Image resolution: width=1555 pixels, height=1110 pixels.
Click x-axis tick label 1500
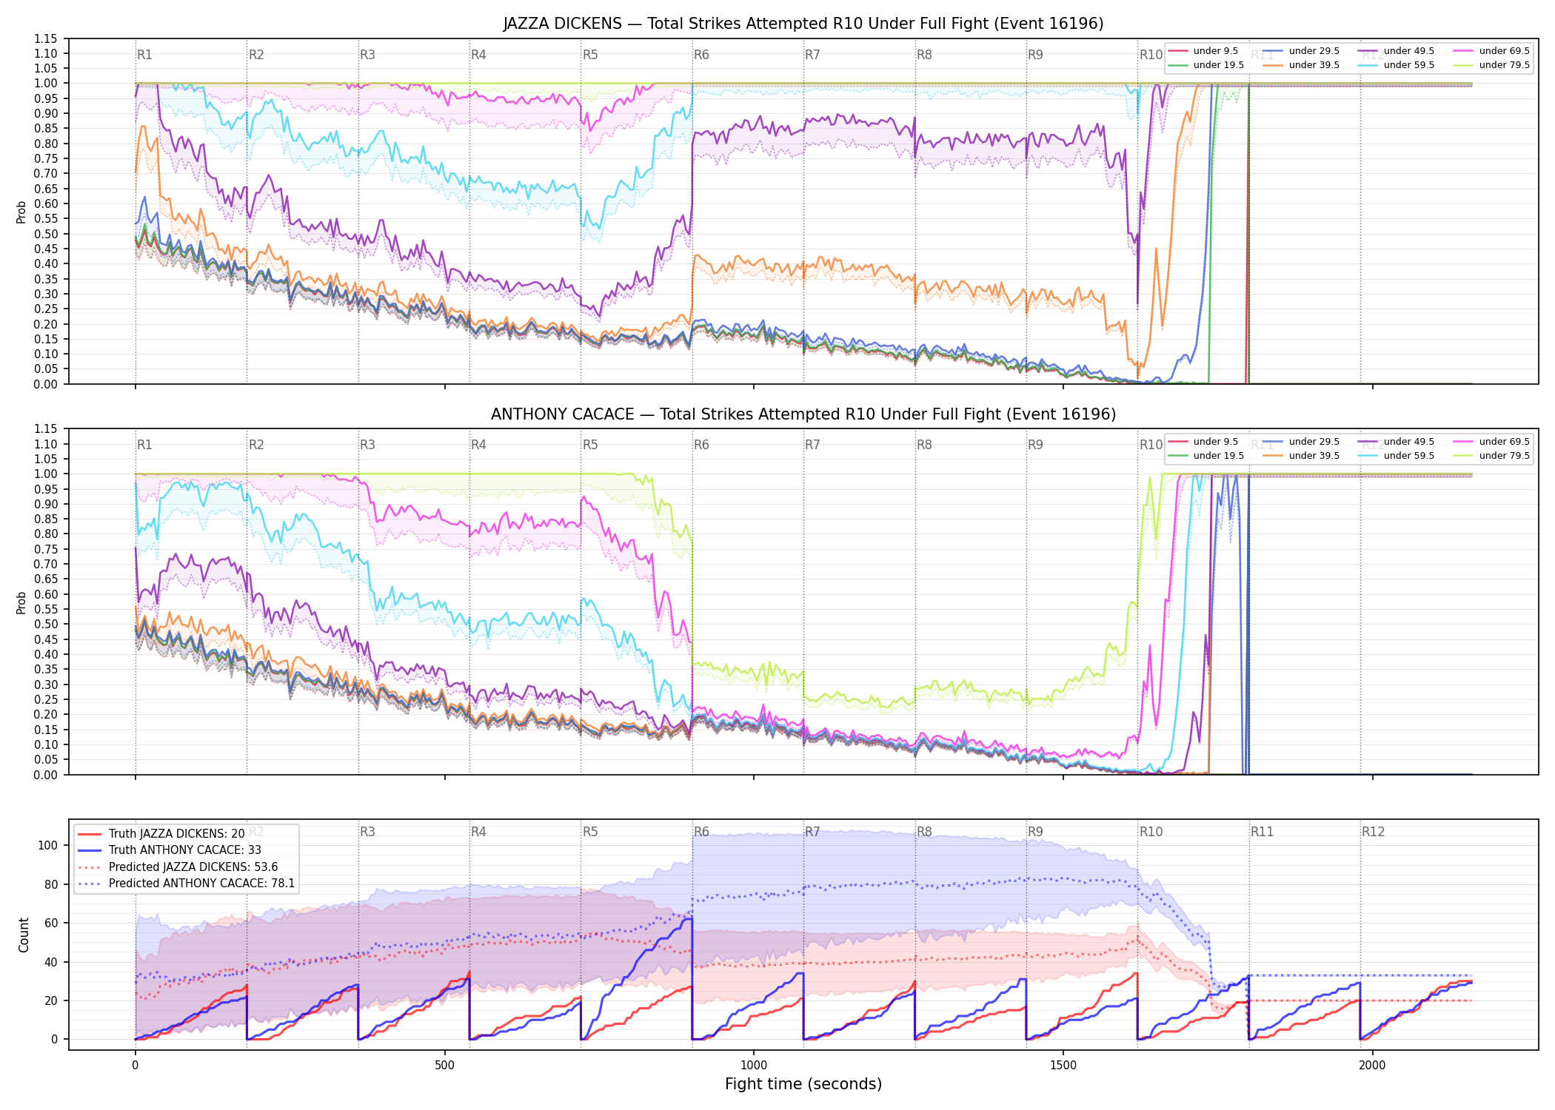tap(1063, 1066)
